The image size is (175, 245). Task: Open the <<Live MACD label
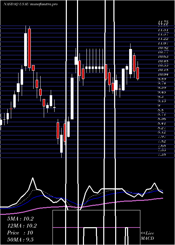tap(147, 236)
